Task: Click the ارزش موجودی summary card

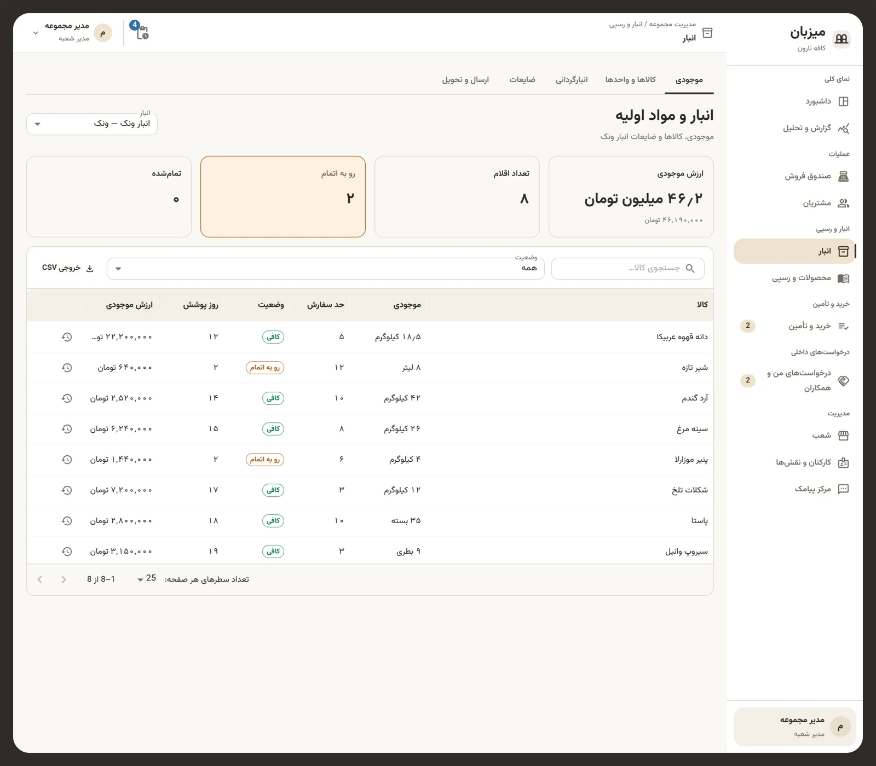Action: click(x=631, y=197)
